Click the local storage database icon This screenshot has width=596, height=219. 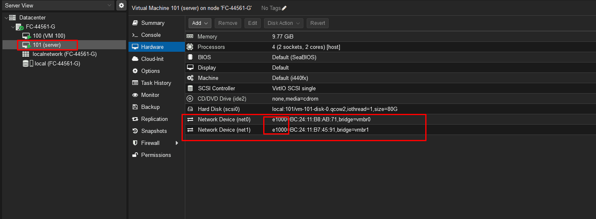(x=26, y=63)
